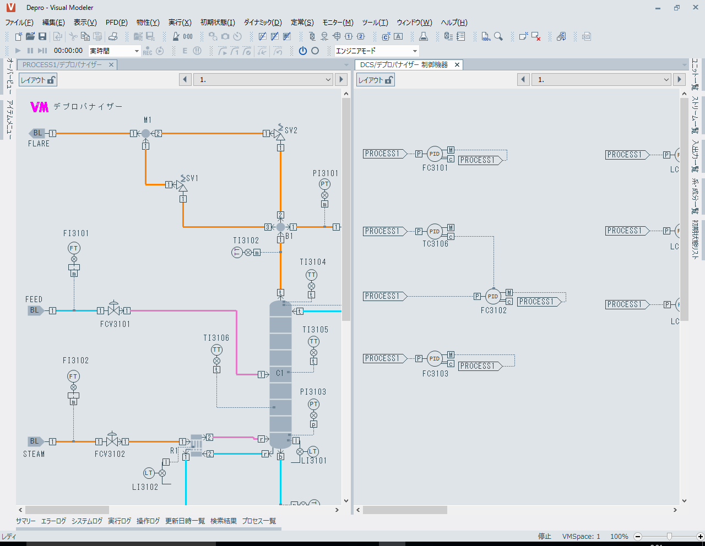Click the blue power icon
Image resolution: width=705 pixels, height=546 pixels.
302,51
